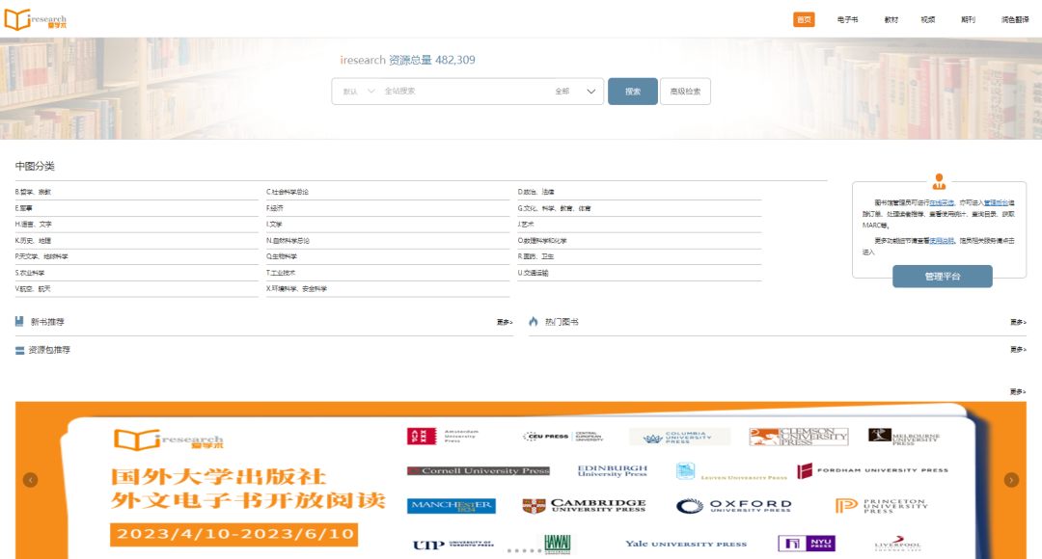Show more new books via 更多 link

tap(505, 322)
